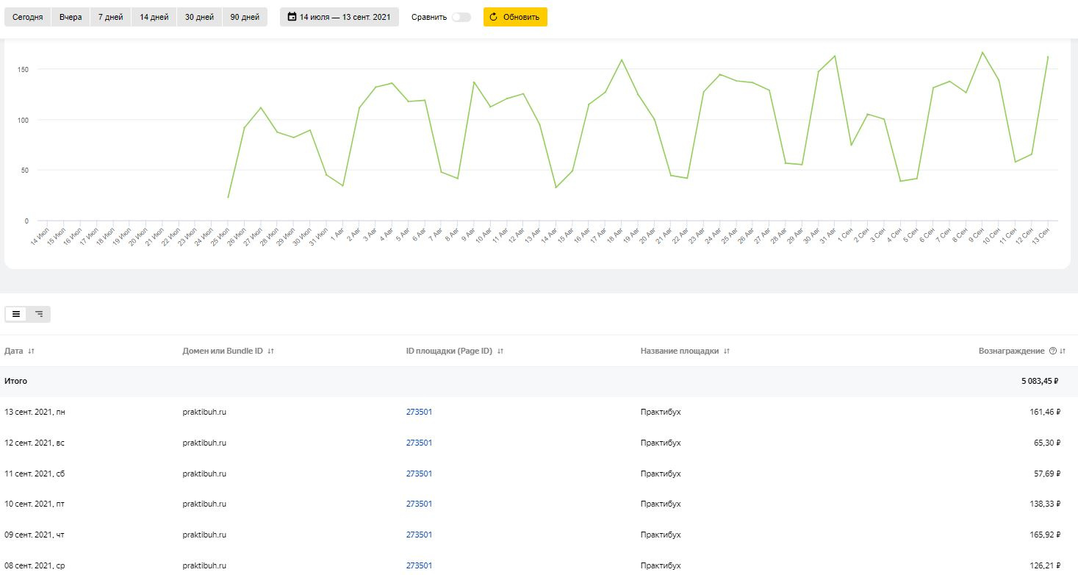1078x575 pixels.
Task: Click the Вознаграждение help question icon
Action: coord(1052,351)
